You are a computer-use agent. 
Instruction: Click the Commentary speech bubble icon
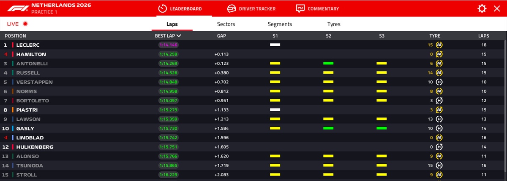[x=300, y=8]
